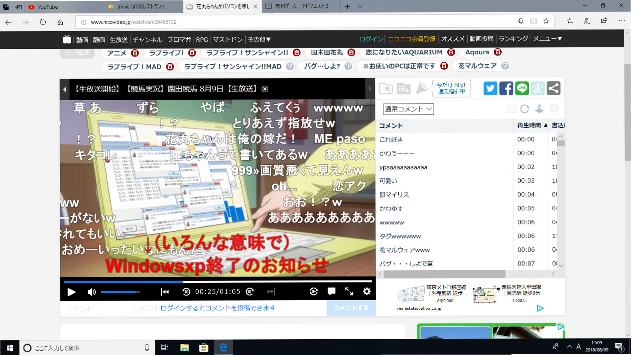This screenshot has height=355, width=631.
Task: Open 通常コメント dropdown
Action: click(x=408, y=109)
